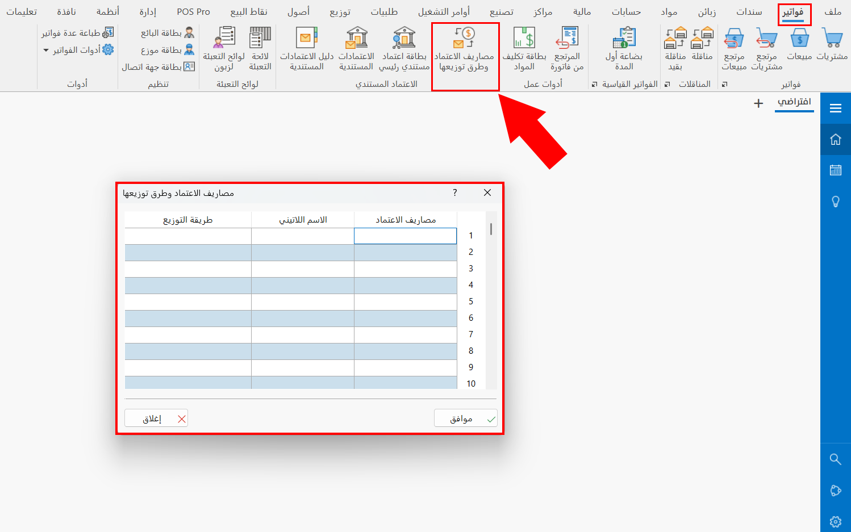This screenshot has width=851, height=532.
Task: Open بطاقة تكليف المواد cost card
Action: [524, 49]
